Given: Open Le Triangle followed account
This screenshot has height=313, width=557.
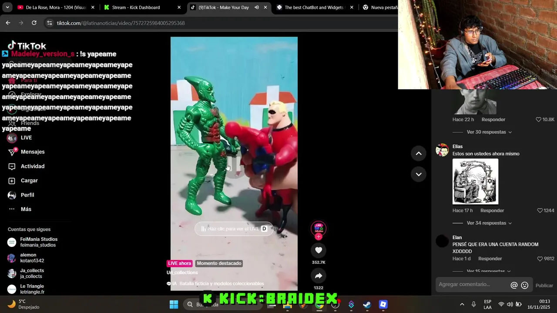Looking at the screenshot, I should (x=26, y=289).
